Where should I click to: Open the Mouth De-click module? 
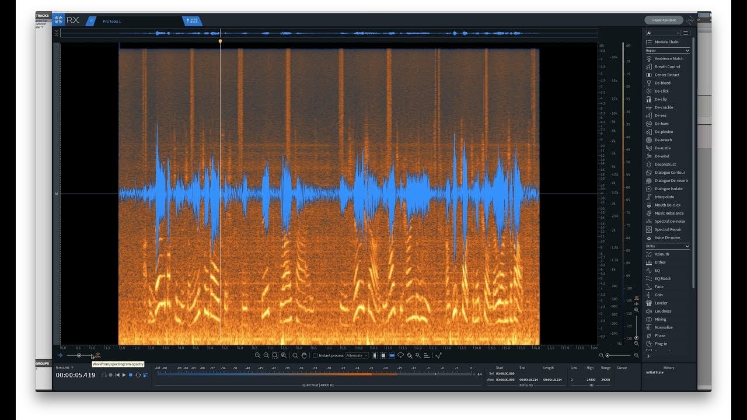coord(665,205)
